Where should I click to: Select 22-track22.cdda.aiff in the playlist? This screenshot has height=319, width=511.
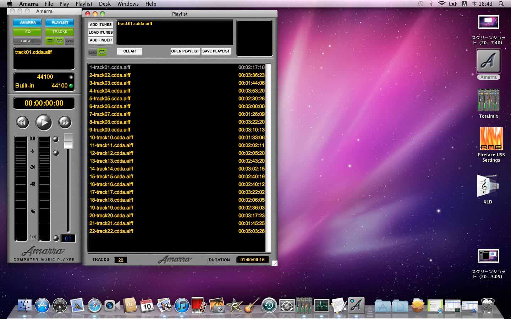coord(177,231)
